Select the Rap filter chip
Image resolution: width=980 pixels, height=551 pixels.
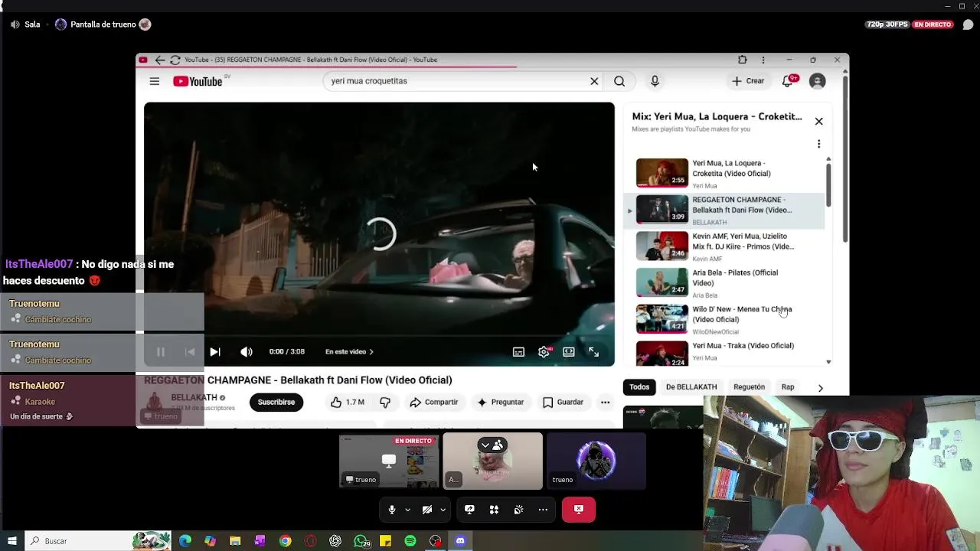tap(788, 387)
